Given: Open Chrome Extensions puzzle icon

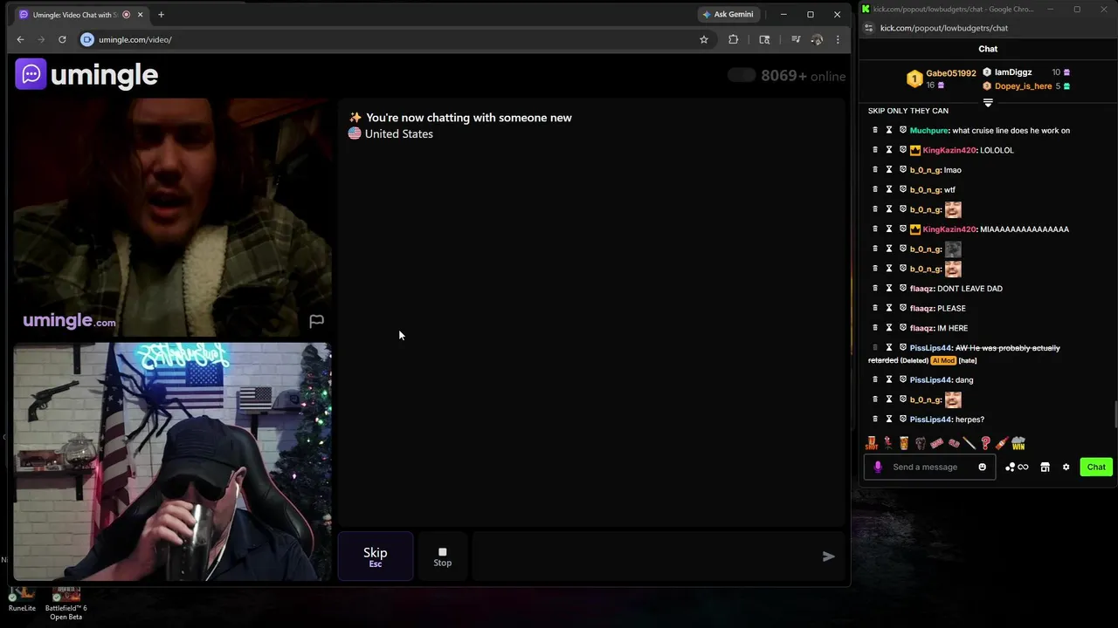Looking at the screenshot, I should click(x=733, y=39).
